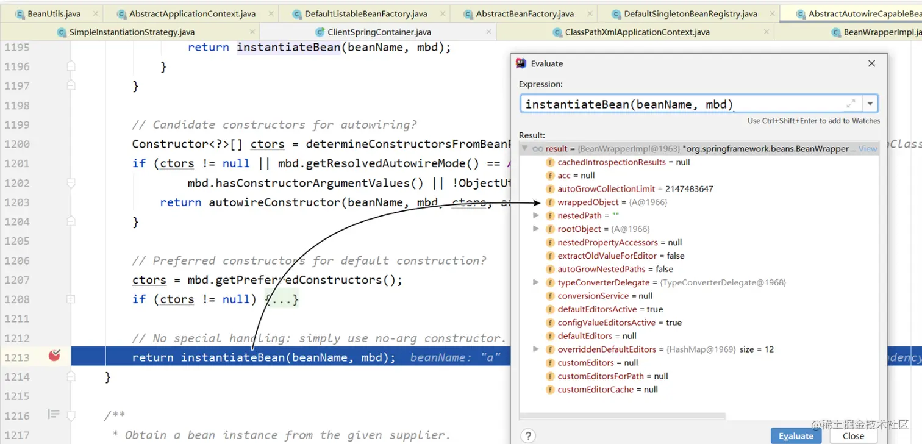
Task: Select the "customEditorsForPath = null" row
Action: (x=699, y=376)
